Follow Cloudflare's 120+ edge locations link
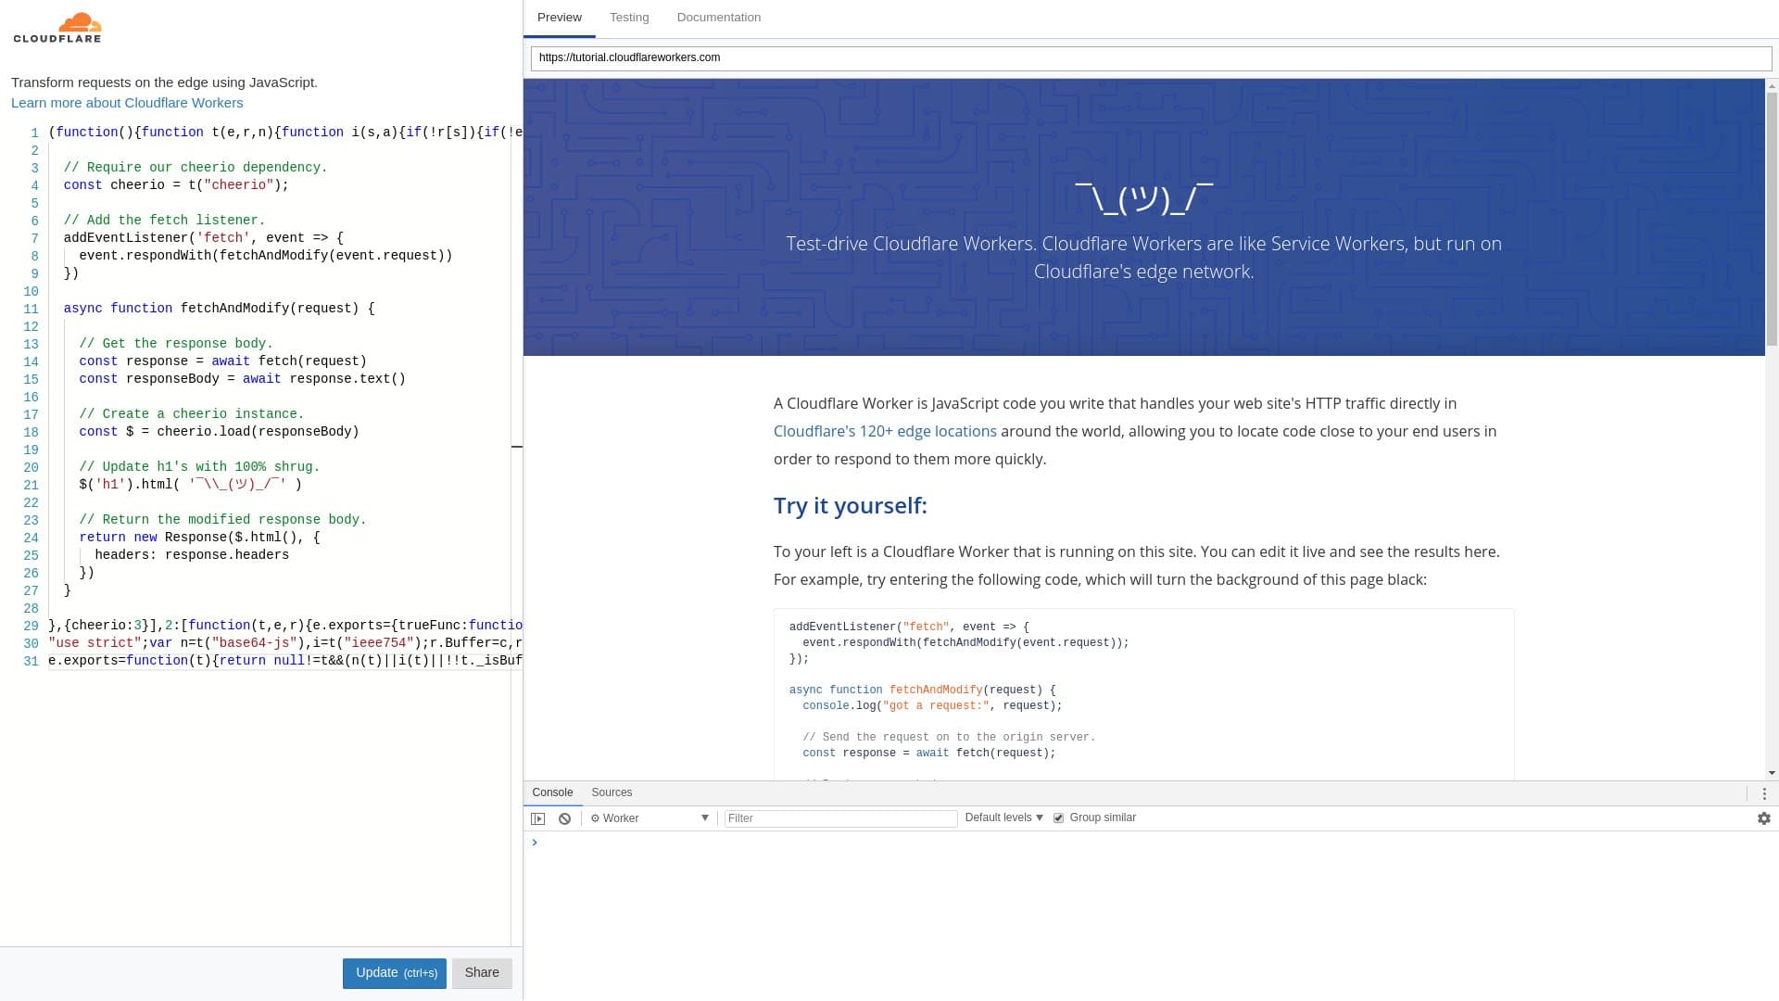The width and height of the screenshot is (1779, 1001). [885, 431]
